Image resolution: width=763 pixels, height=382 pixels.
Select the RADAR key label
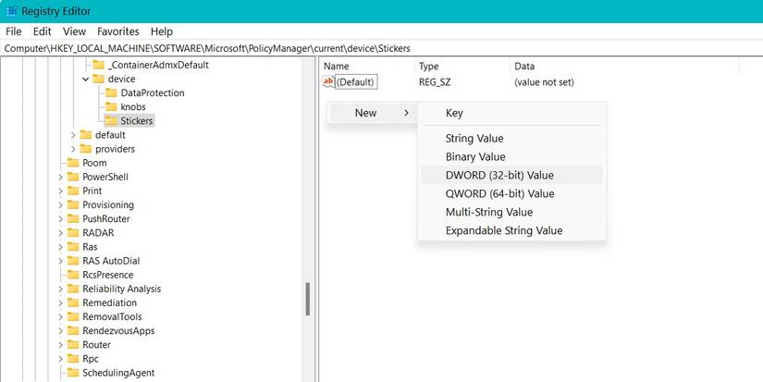[98, 233]
